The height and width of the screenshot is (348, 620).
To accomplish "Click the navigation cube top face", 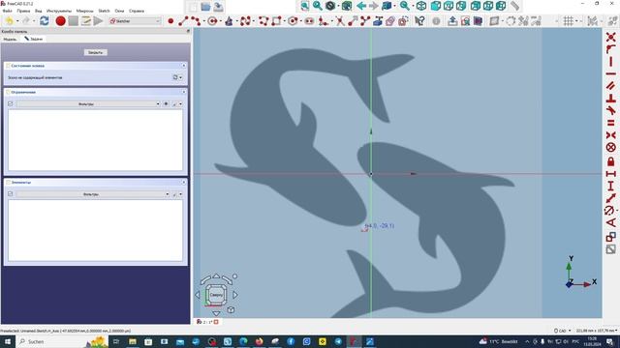I will pyautogui.click(x=216, y=295).
